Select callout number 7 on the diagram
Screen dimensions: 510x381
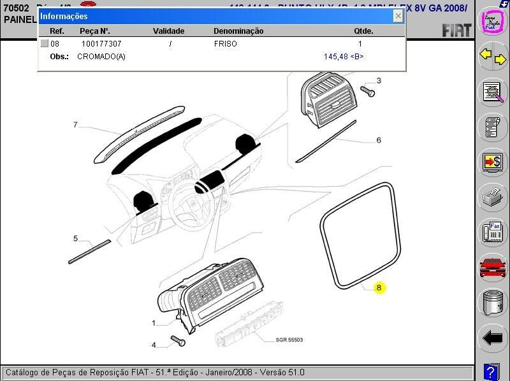click(75, 124)
